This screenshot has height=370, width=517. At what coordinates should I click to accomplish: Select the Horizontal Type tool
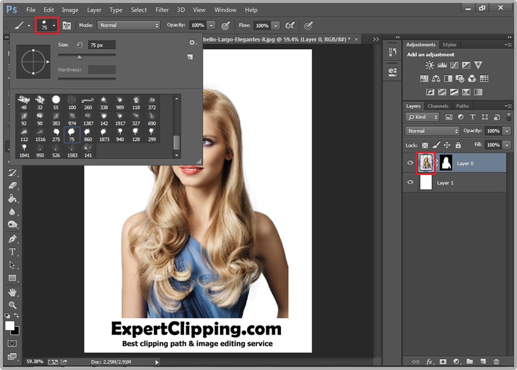pos(12,252)
